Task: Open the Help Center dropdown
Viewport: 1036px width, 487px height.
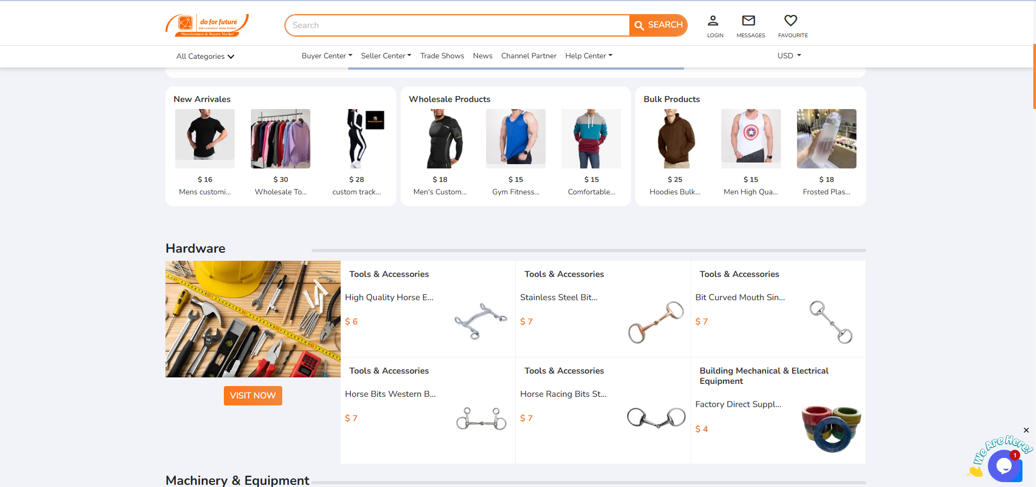Action: click(x=588, y=56)
